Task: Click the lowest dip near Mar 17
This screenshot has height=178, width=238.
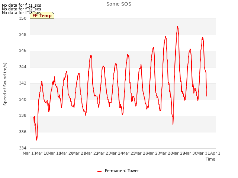Action: (x=36, y=140)
